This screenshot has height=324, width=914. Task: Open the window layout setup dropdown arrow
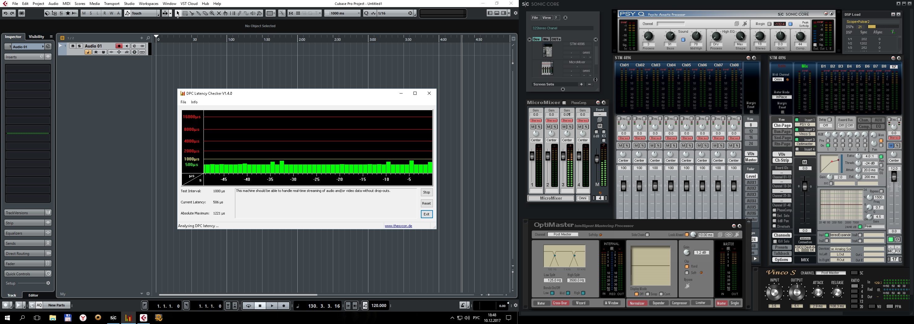[509, 13]
